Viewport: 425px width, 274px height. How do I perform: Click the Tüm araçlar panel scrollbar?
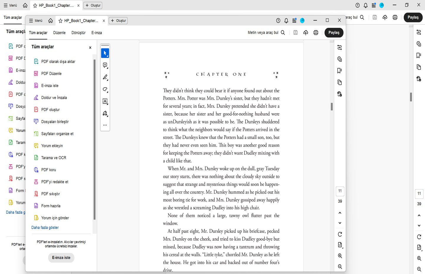pyautogui.click(x=94, y=139)
